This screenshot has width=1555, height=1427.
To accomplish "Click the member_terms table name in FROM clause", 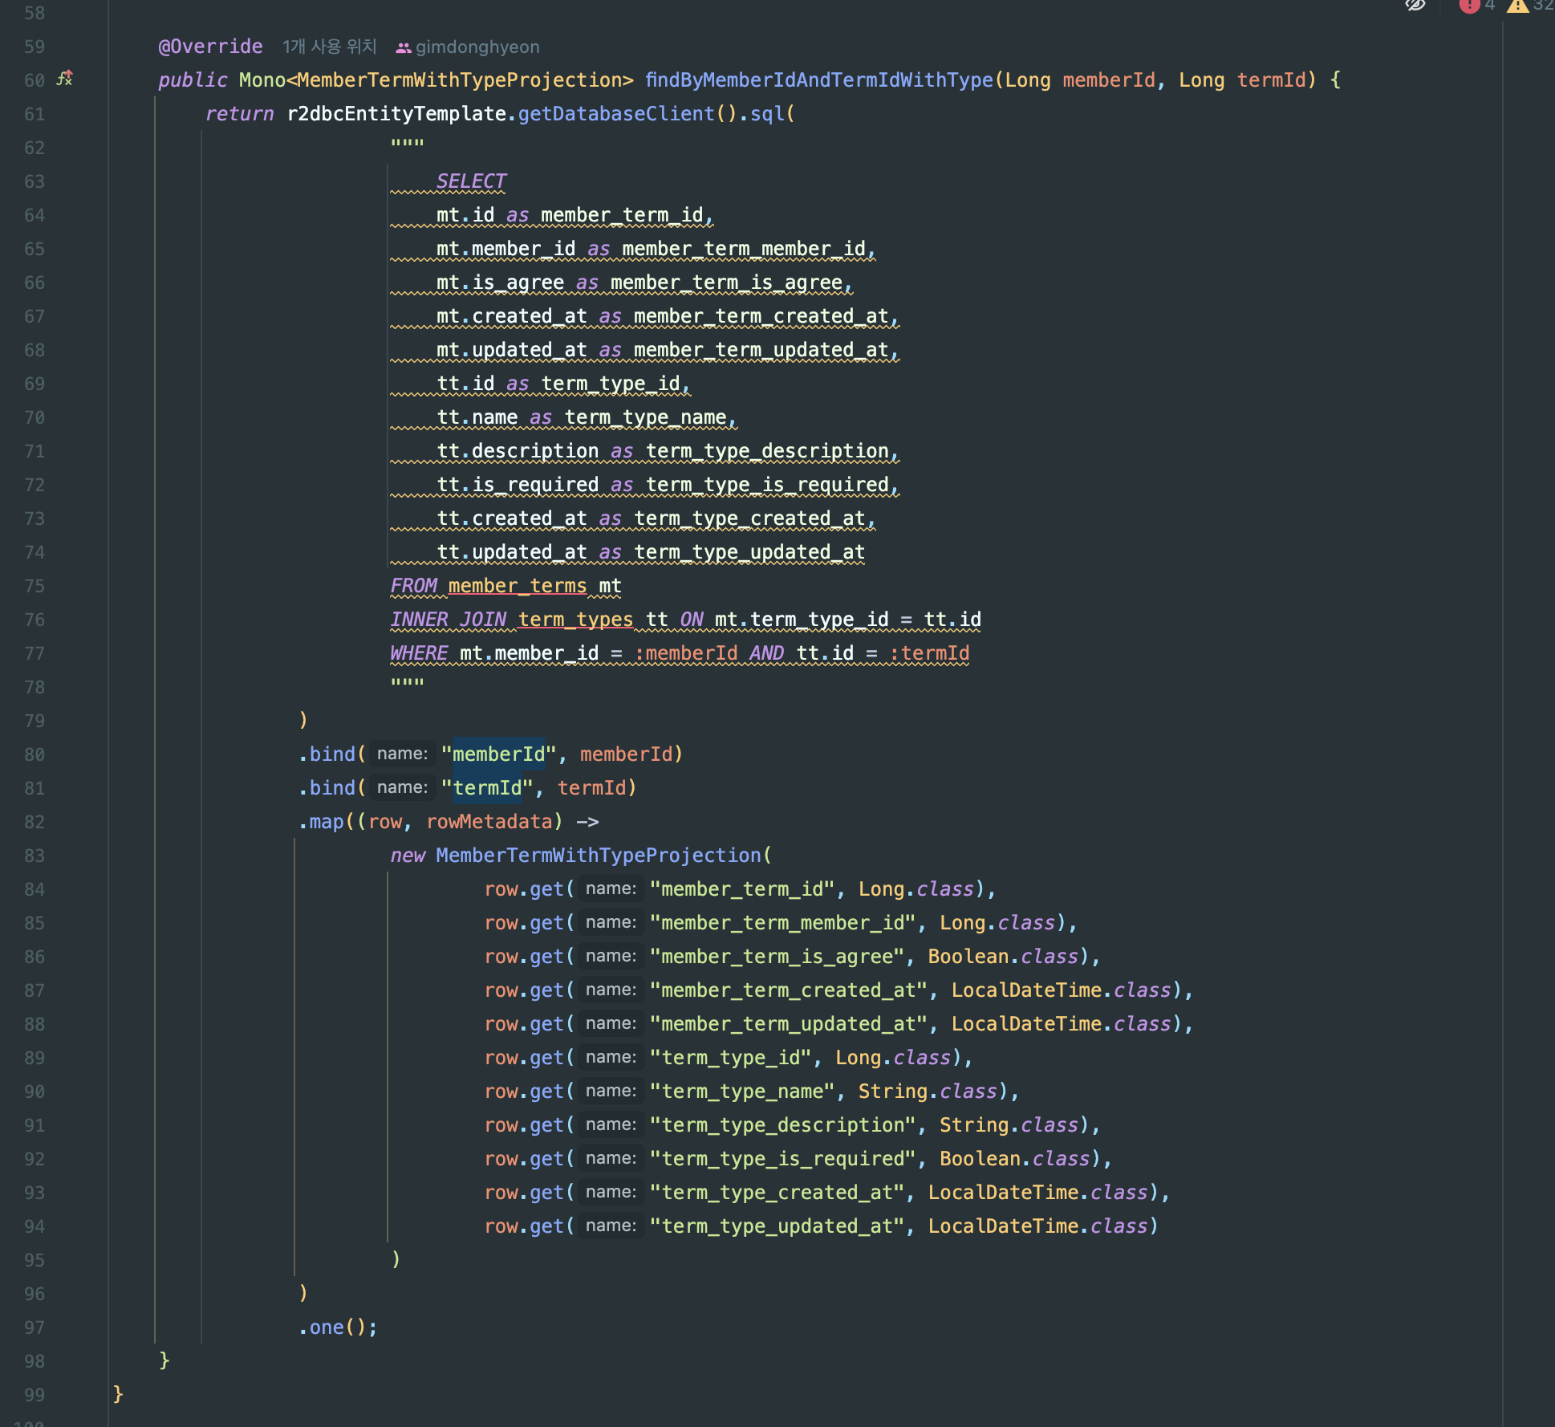I will click(x=517, y=586).
